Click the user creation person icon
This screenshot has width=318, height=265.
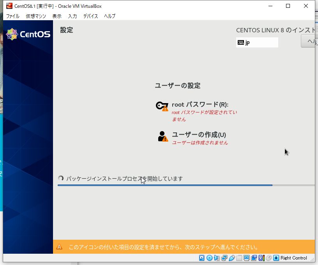[163, 137]
